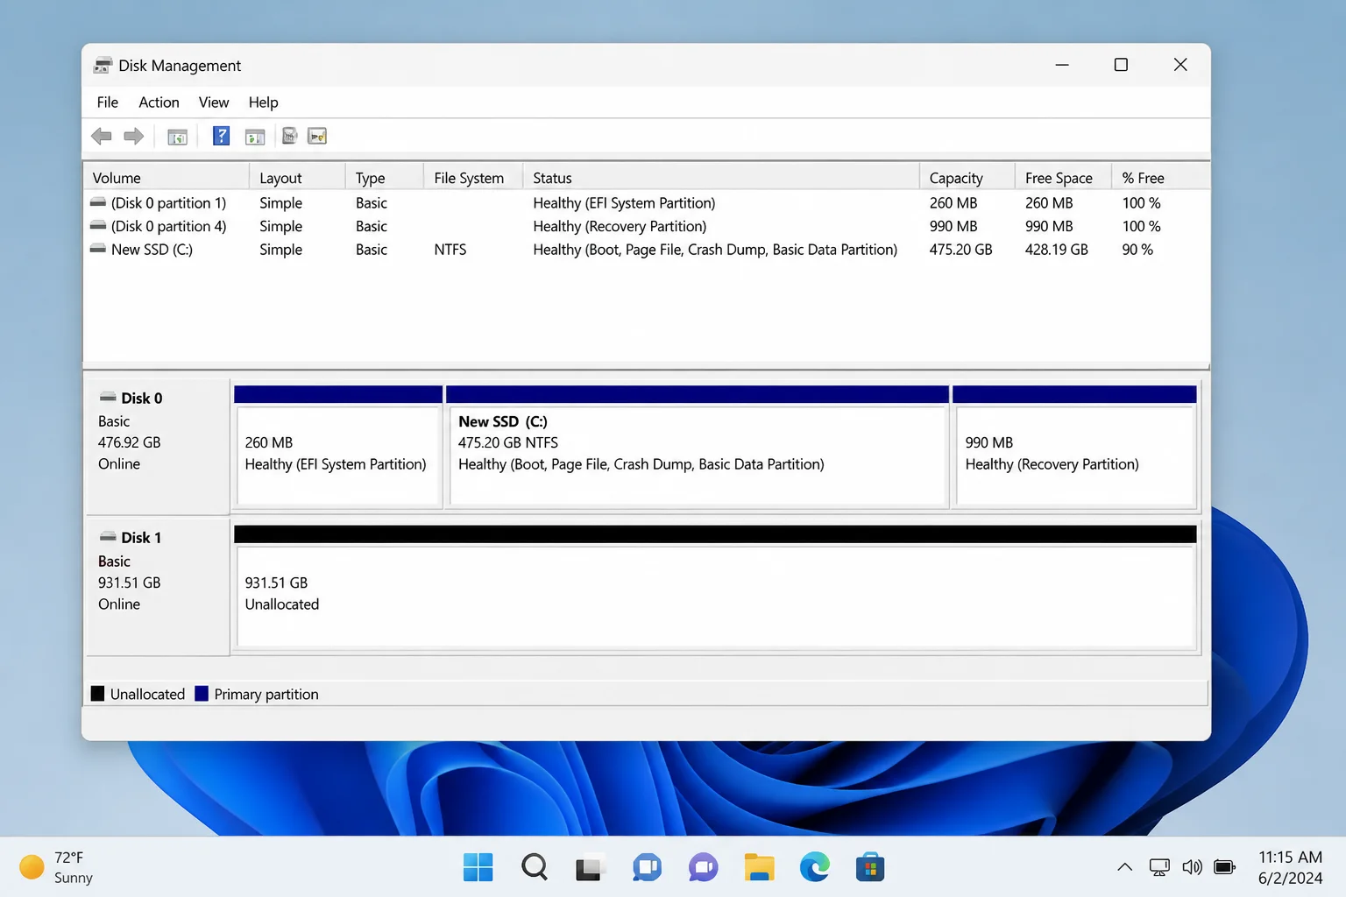Click the '475.20 GB' capacity cell
1346x897 pixels.
[960, 250]
